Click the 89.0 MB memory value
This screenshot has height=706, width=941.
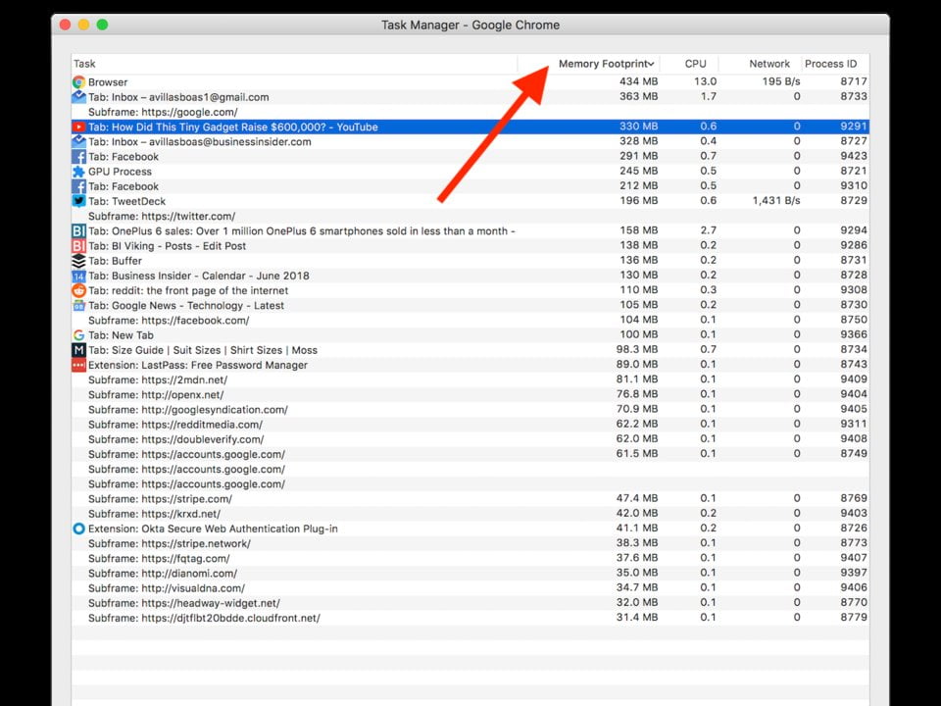click(x=637, y=365)
